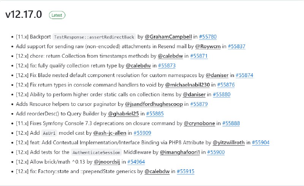Open pull request #55909
Image resolution: width=304 pixels, height=186 pixels.
[142, 133]
